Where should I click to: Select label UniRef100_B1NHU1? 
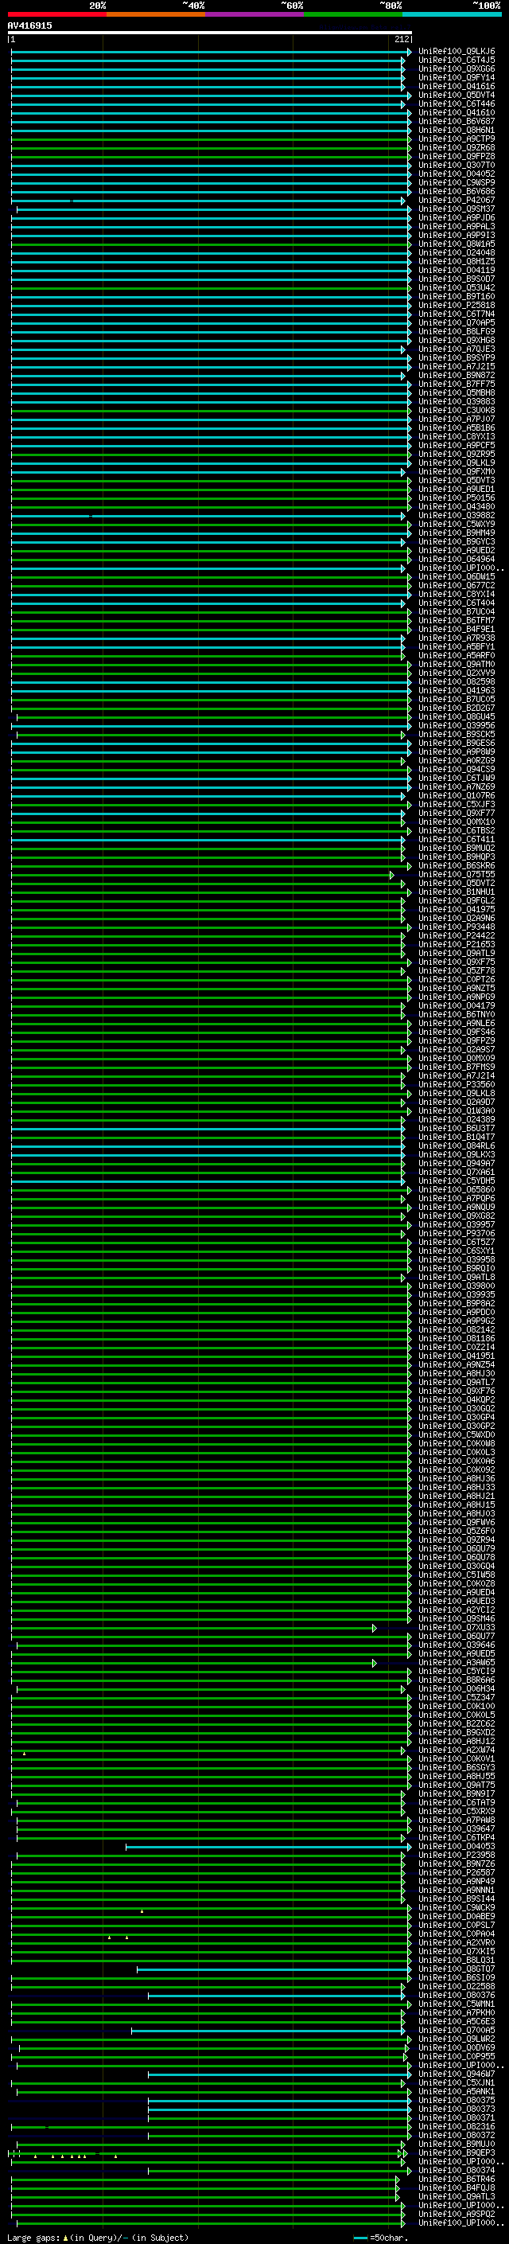click(x=456, y=892)
